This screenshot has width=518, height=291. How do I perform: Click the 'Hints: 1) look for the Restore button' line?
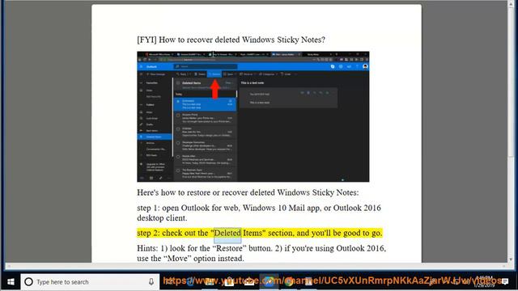pyautogui.click(x=261, y=248)
